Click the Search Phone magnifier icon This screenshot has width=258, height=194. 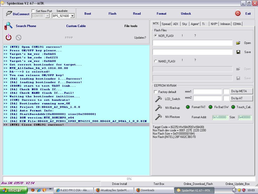[8, 26]
